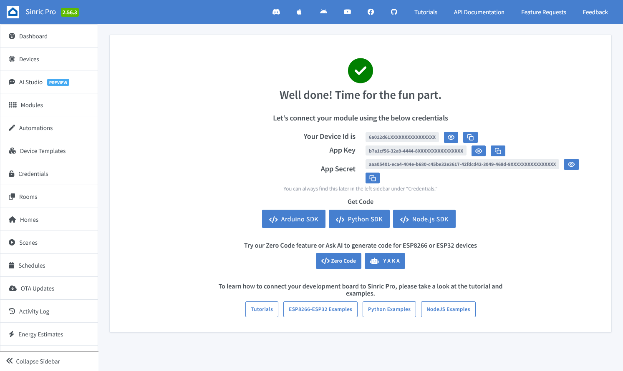Open the Feedback page

(x=595, y=12)
